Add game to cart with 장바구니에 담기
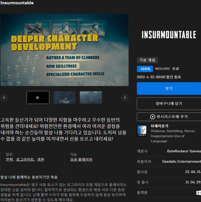The image size is (201, 202). [169, 104]
